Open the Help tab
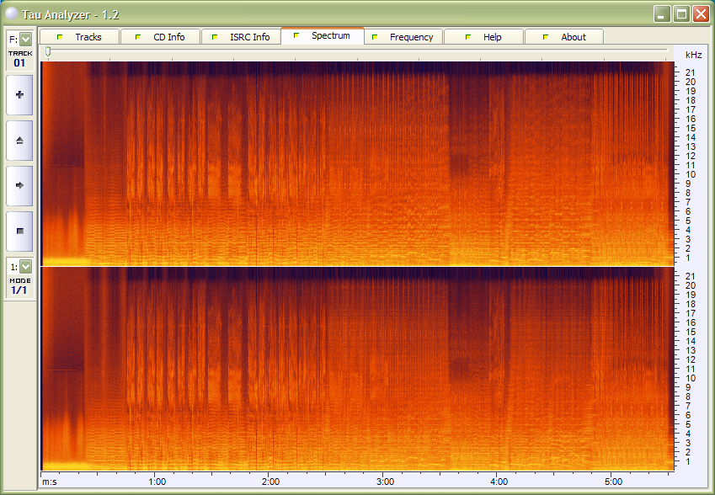Viewport: 715px width, 495px height. [483, 37]
